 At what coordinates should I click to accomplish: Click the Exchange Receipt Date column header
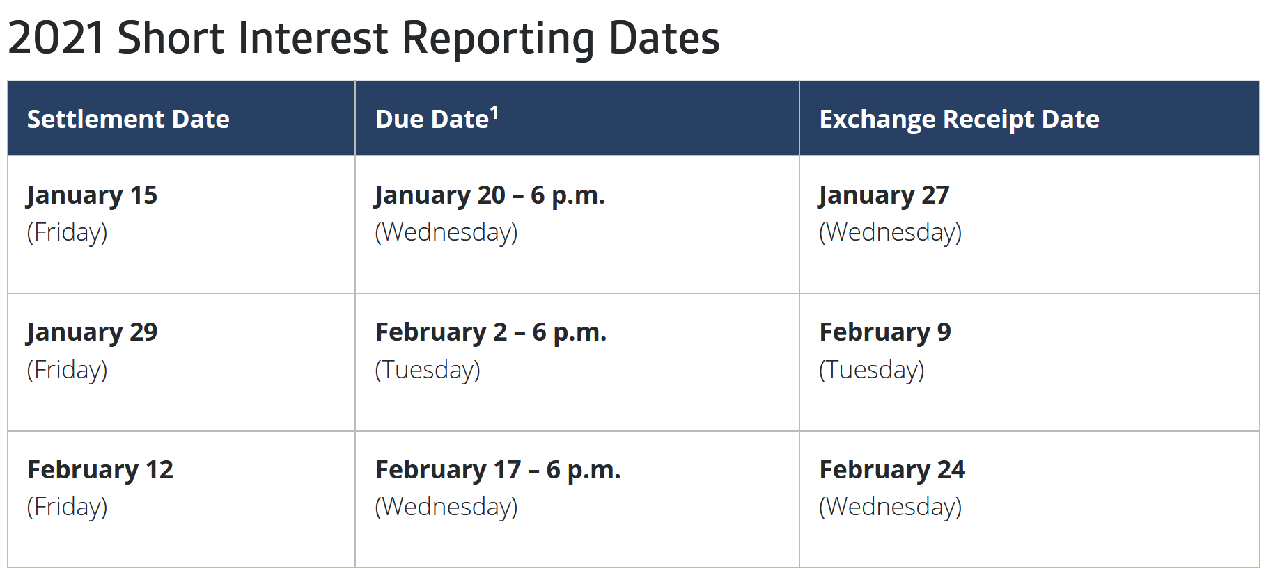click(959, 120)
